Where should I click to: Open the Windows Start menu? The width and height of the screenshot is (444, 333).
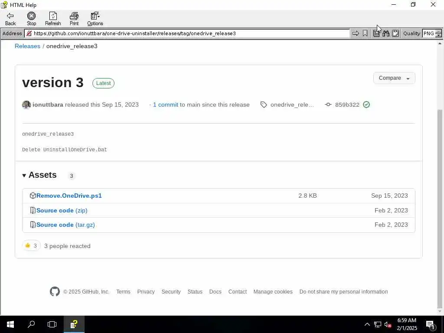pos(10,324)
